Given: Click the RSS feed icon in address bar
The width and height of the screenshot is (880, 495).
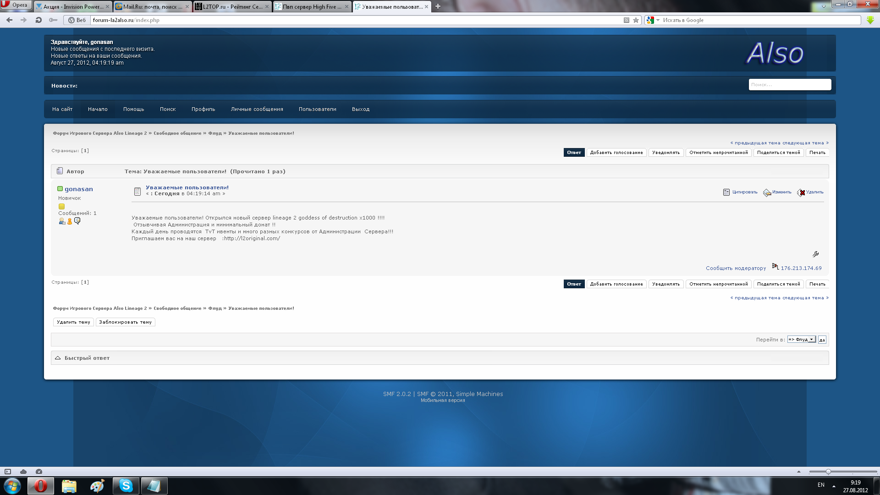Looking at the screenshot, I should [626, 20].
